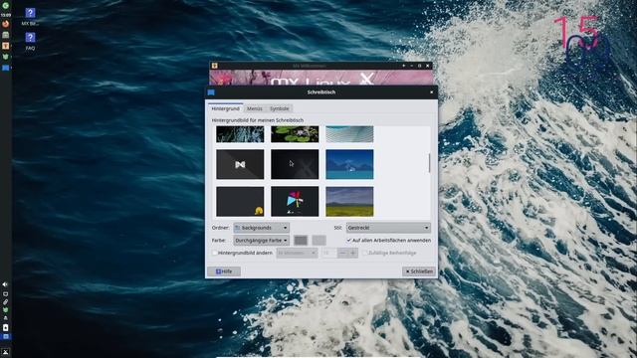Open the highlighted blue workspace pager icon
The height and width of the screenshot is (358, 637).
pyautogui.click(x=5, y=336)
